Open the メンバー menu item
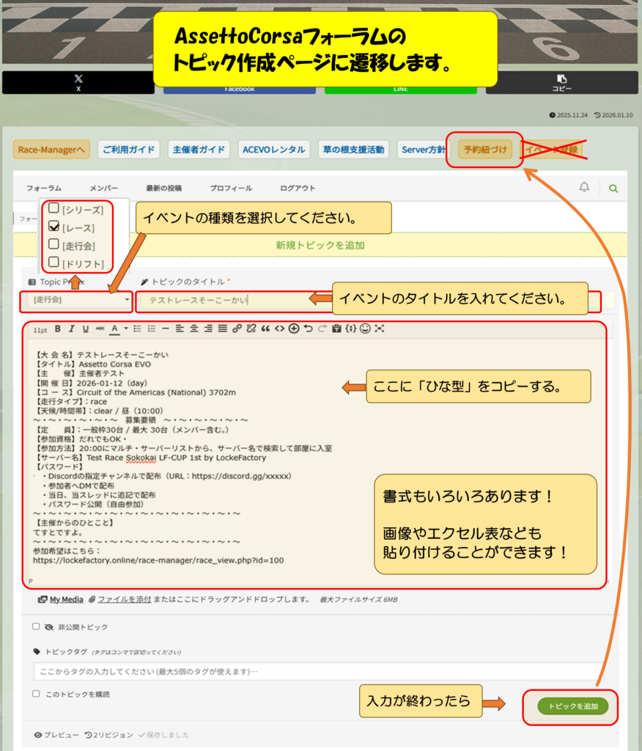This screenshot has width=642, height=751. coord(104,188)
